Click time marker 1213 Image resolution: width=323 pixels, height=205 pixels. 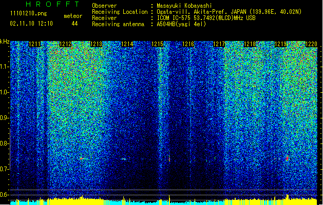[96, 44]
